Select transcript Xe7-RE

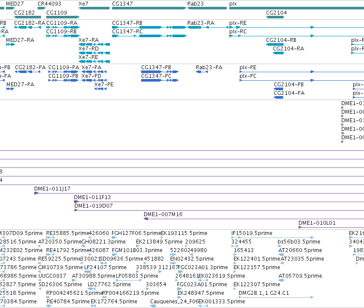point(94,62)
